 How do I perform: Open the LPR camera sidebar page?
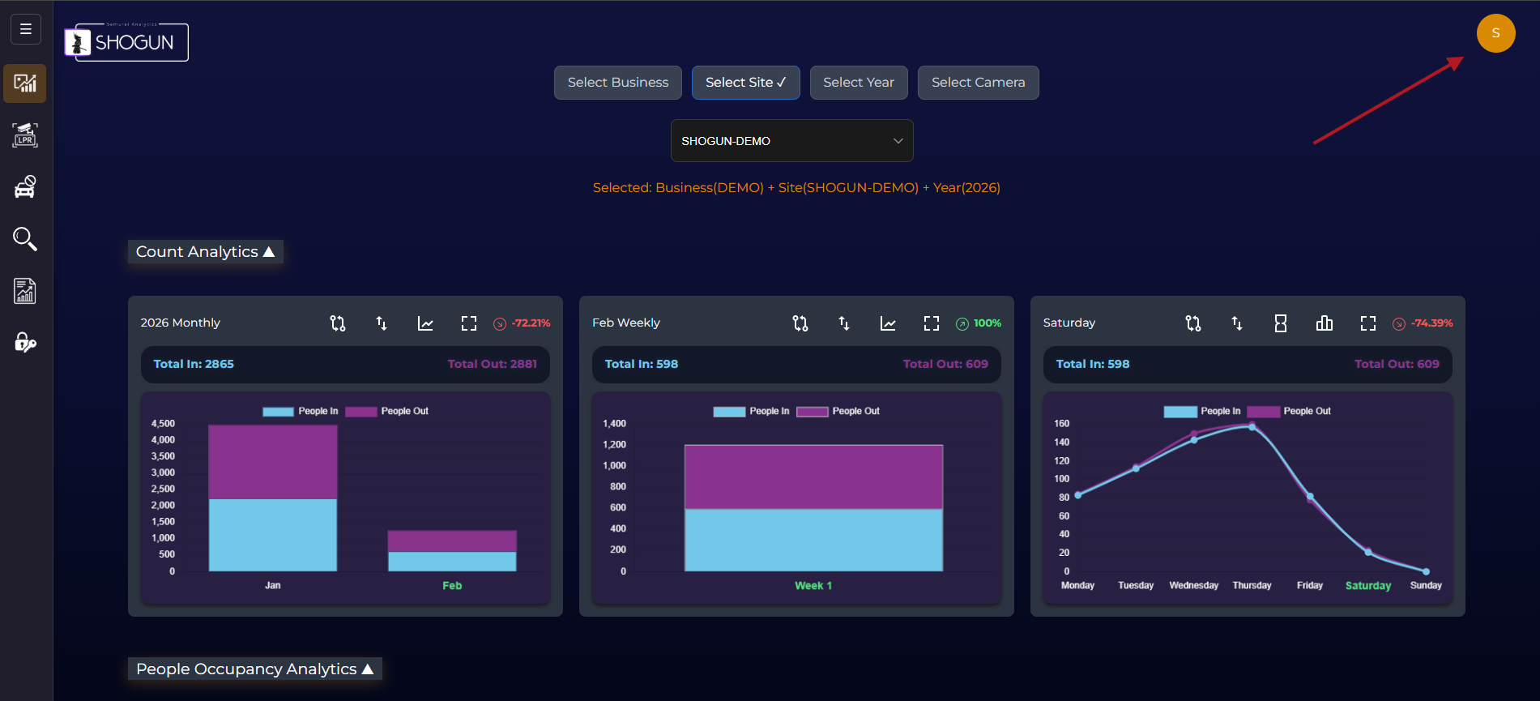point(25,135)
